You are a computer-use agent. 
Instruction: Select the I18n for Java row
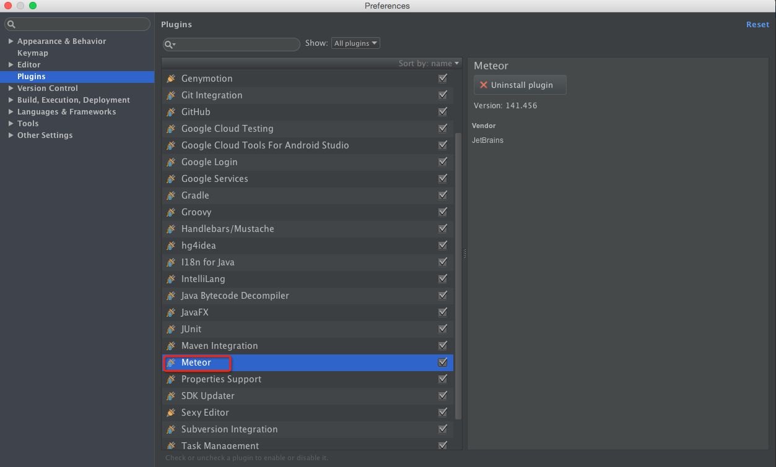coord(308,262)
